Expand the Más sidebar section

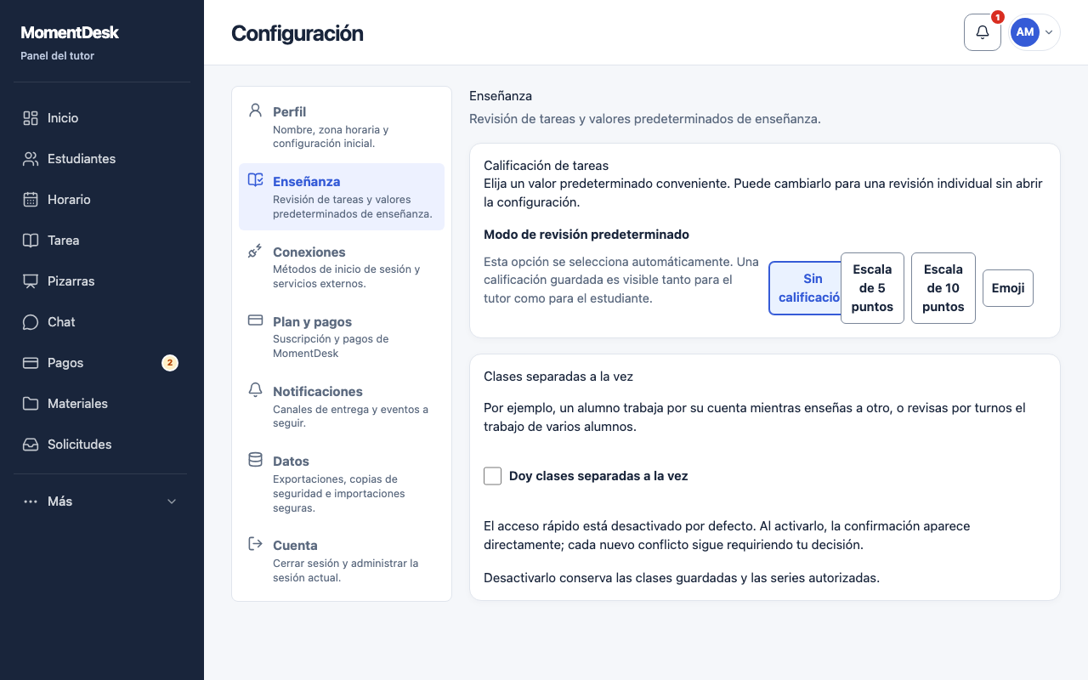point(102,501)
